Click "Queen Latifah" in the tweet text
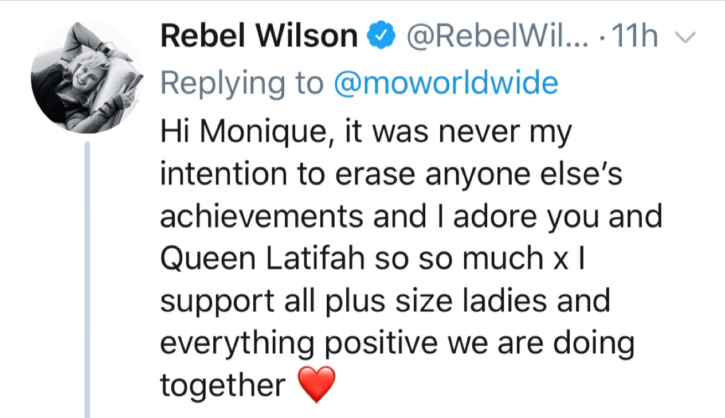725x418 pixels. (x=262, y=260)
